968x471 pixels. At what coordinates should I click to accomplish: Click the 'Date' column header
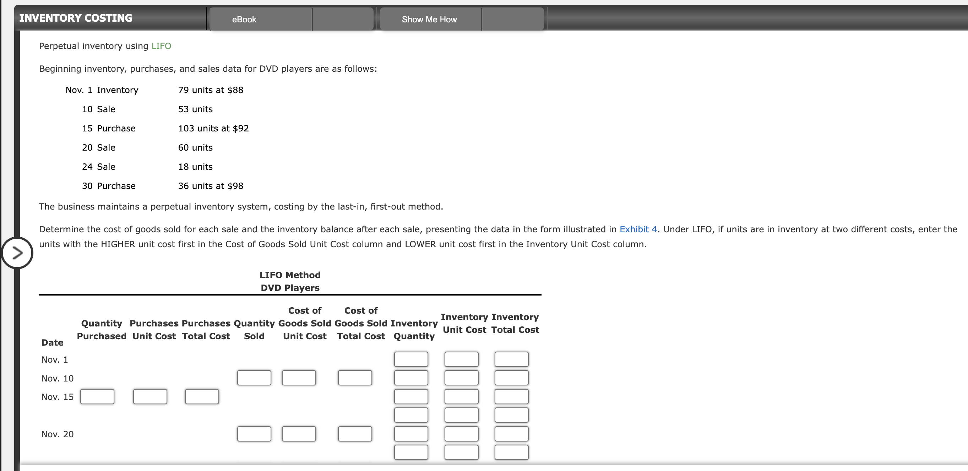52,342
